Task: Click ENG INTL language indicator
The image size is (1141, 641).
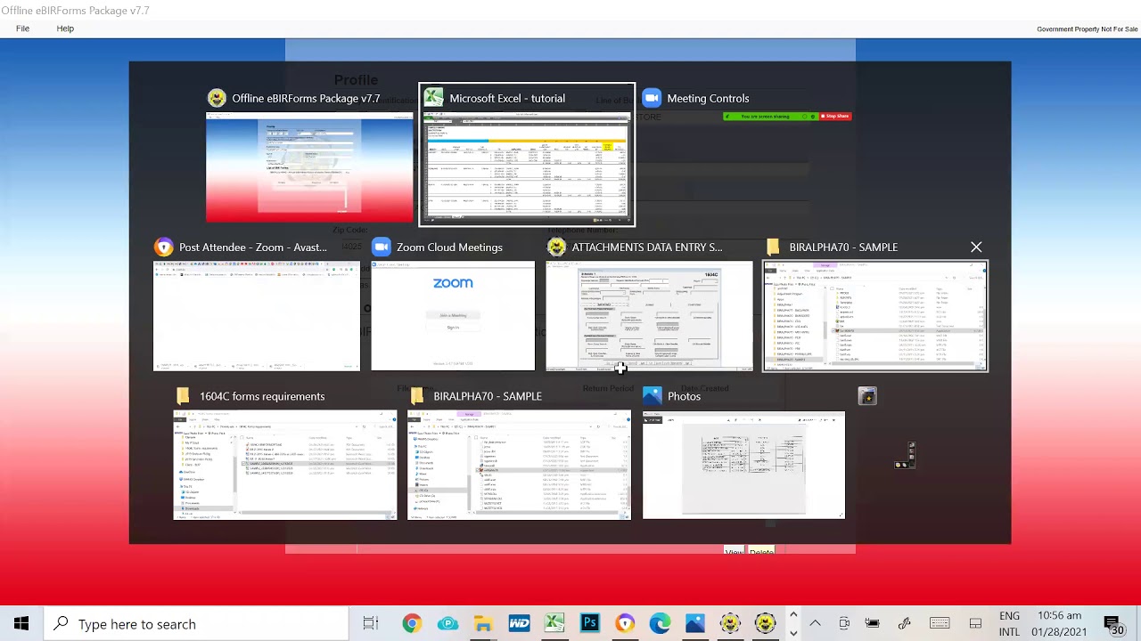Action: [1009, 624]
